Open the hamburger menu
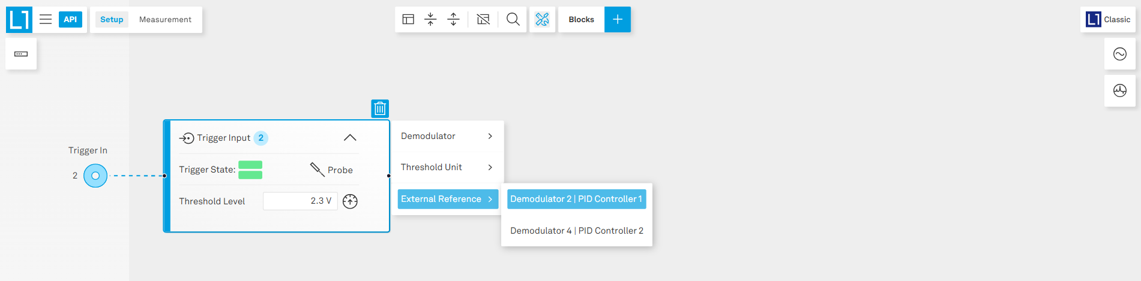Image resolution: width=1141 pixels, height=281 pixels. [x=46, y=19]
